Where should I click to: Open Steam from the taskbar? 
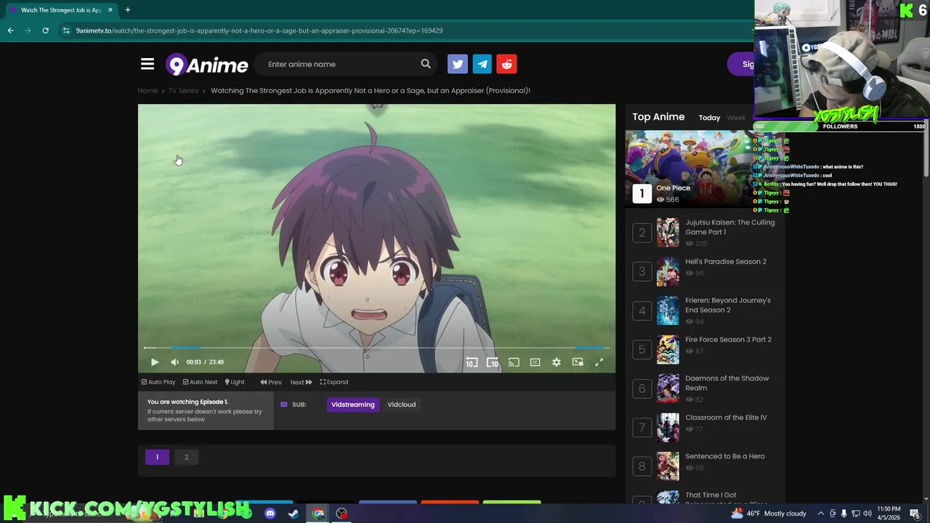tap(294, 514)
